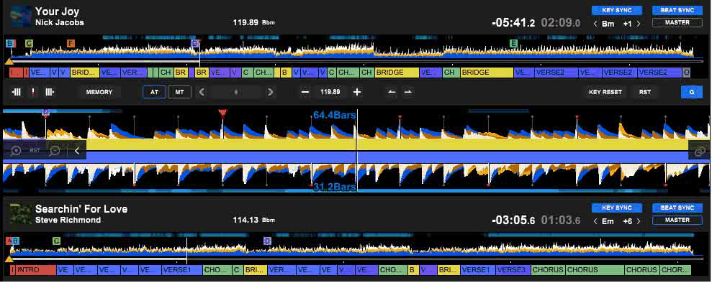The image size is (712, 283).
Task: Shift key up with arrow right of +6
Action: pyautogui.click(x=639, y=221)
